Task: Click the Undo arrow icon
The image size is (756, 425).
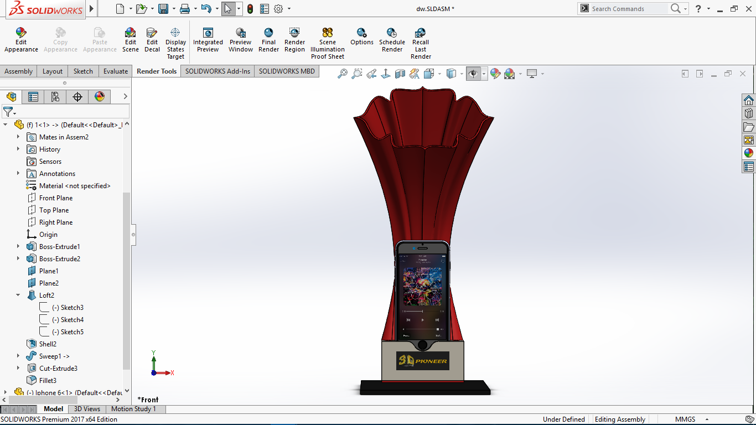Action: tap(206, 9)
